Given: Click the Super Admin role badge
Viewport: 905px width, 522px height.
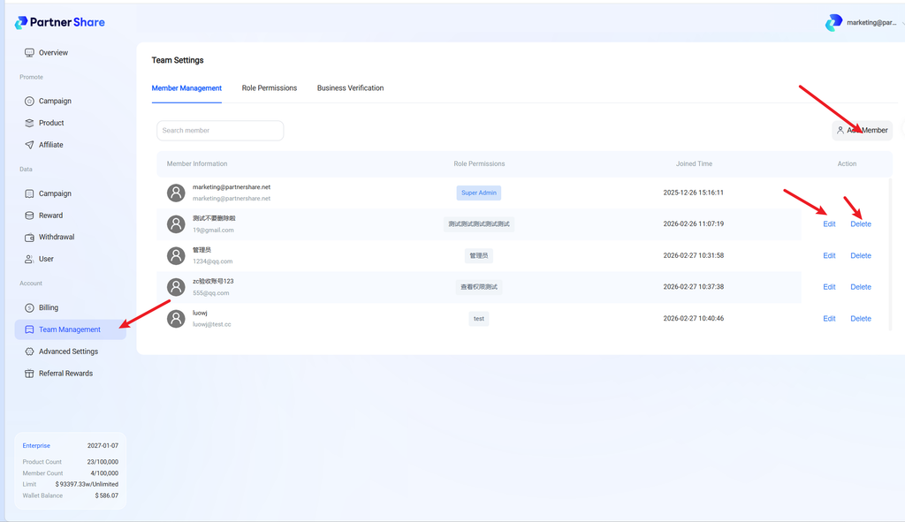Looking at the screenshot, I should click(x=478, y=193).
